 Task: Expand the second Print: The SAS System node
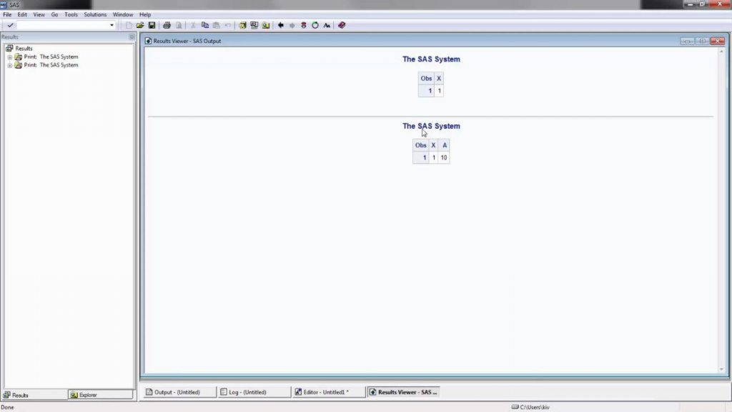11,65
